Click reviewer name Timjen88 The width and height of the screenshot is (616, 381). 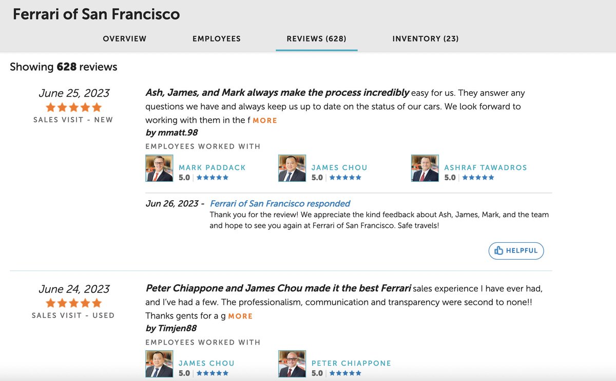coord(178,328)
